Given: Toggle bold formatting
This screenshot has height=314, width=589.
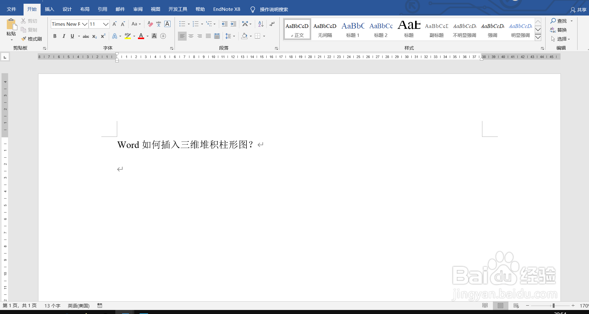Looking at the screenshot, I should (55, 36).
